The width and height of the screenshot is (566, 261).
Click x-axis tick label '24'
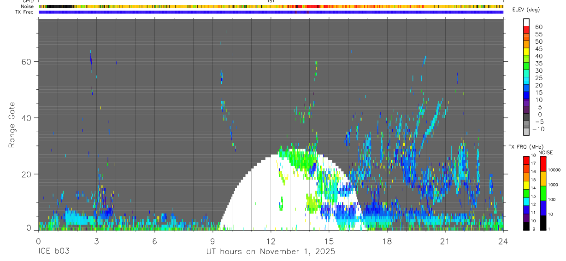coord(503,241)
